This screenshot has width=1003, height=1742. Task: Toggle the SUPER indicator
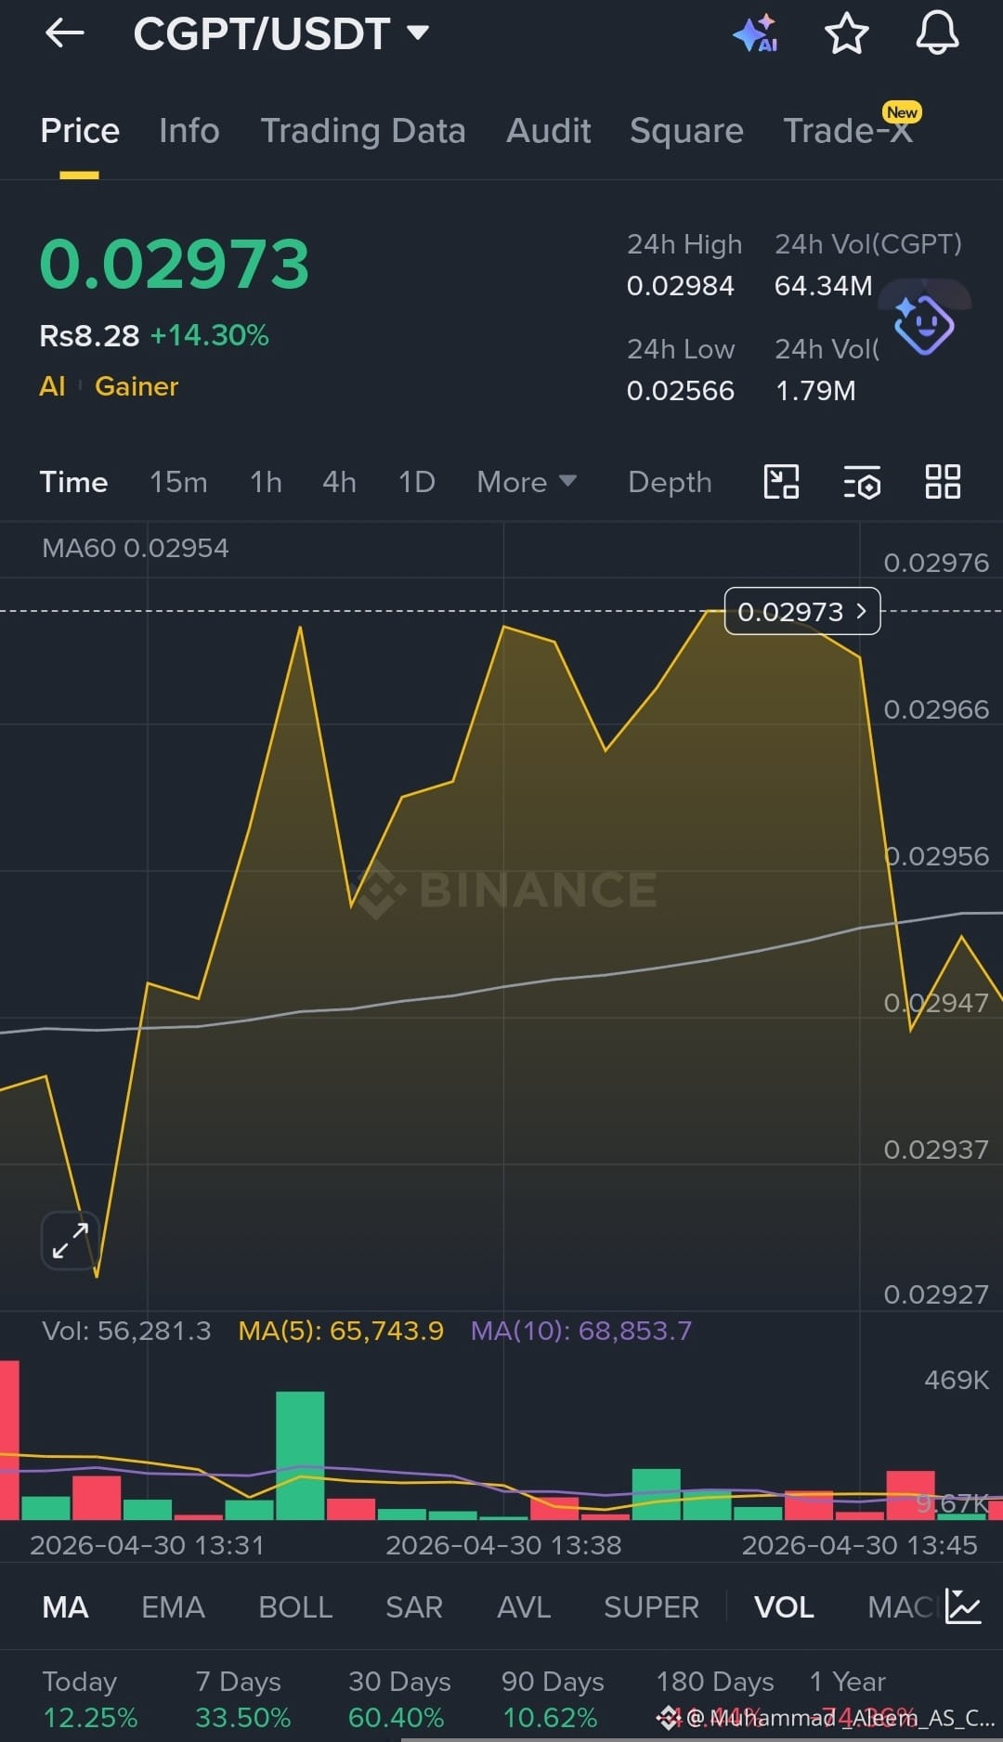point(651,1607)
